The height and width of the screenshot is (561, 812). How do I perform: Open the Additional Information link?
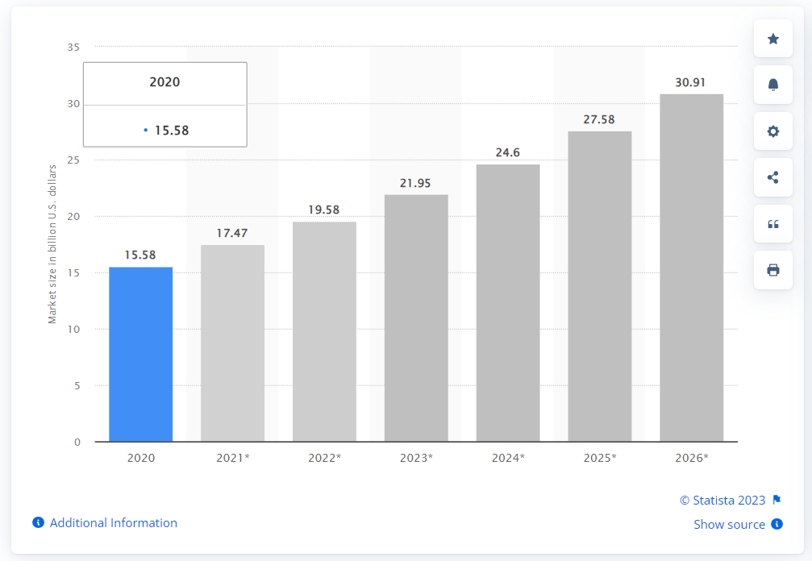click(114, 522)
